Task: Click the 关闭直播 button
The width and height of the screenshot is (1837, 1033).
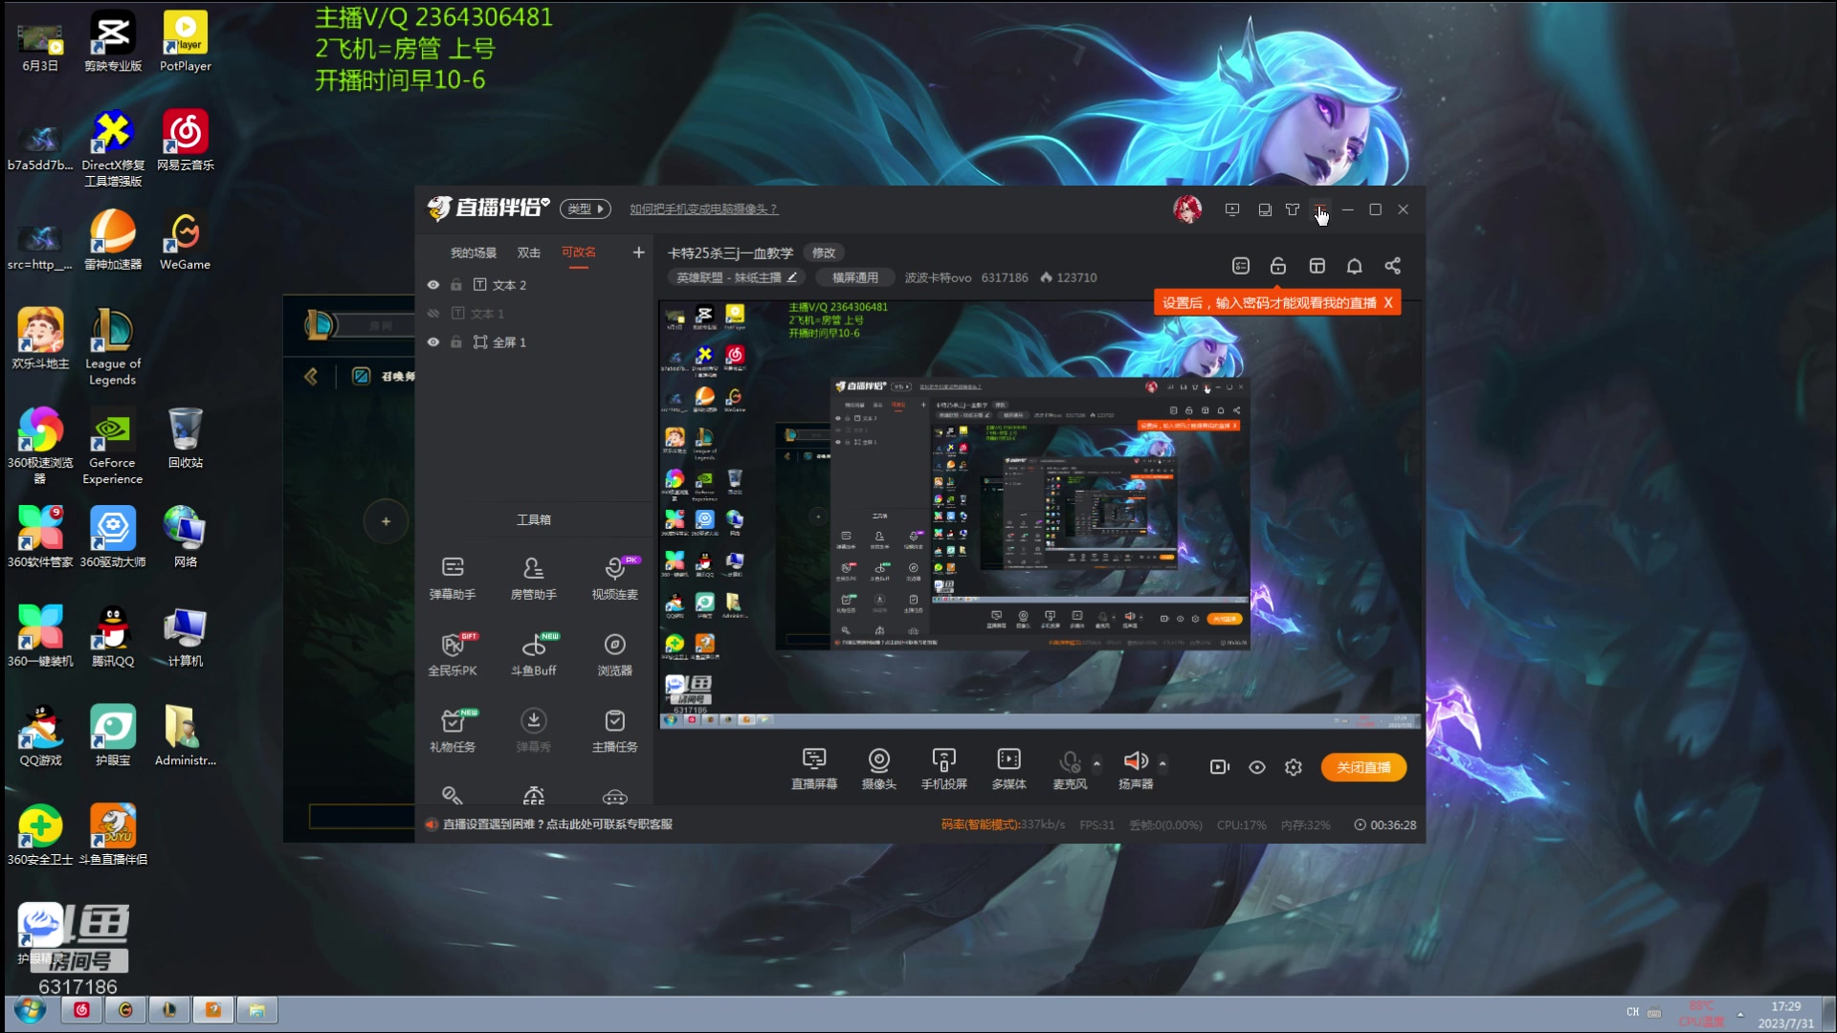Action: pos(1363,767)
